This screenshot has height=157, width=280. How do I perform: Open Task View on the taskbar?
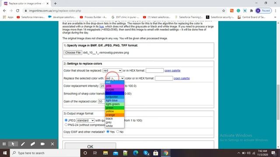click(95, 153)
